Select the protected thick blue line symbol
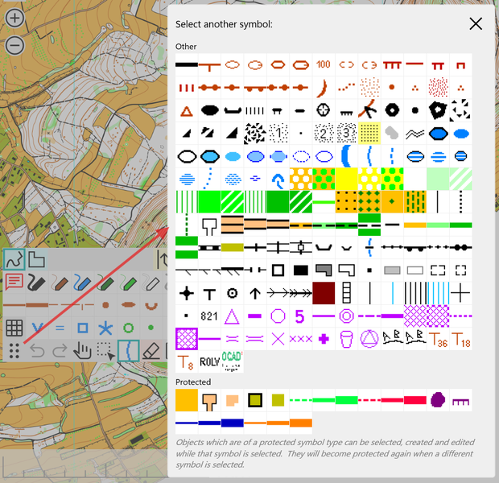The image size is (499, 483). pyautogui.click(x=233, y=423)
